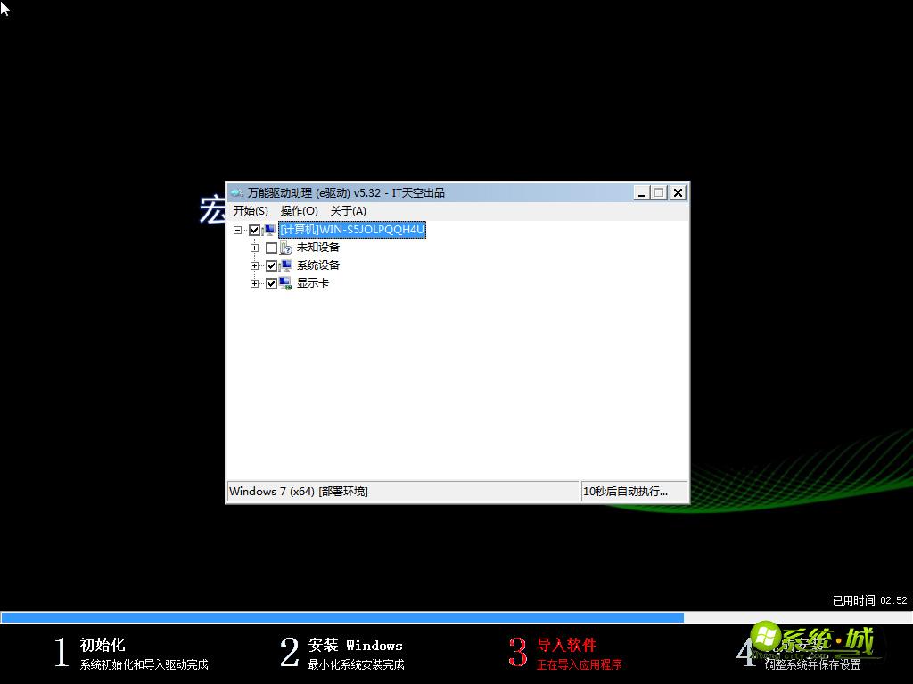Click the monitor icon beside 系统设备
The width and height of the screenshot is (913, 684).
[284, 265]
